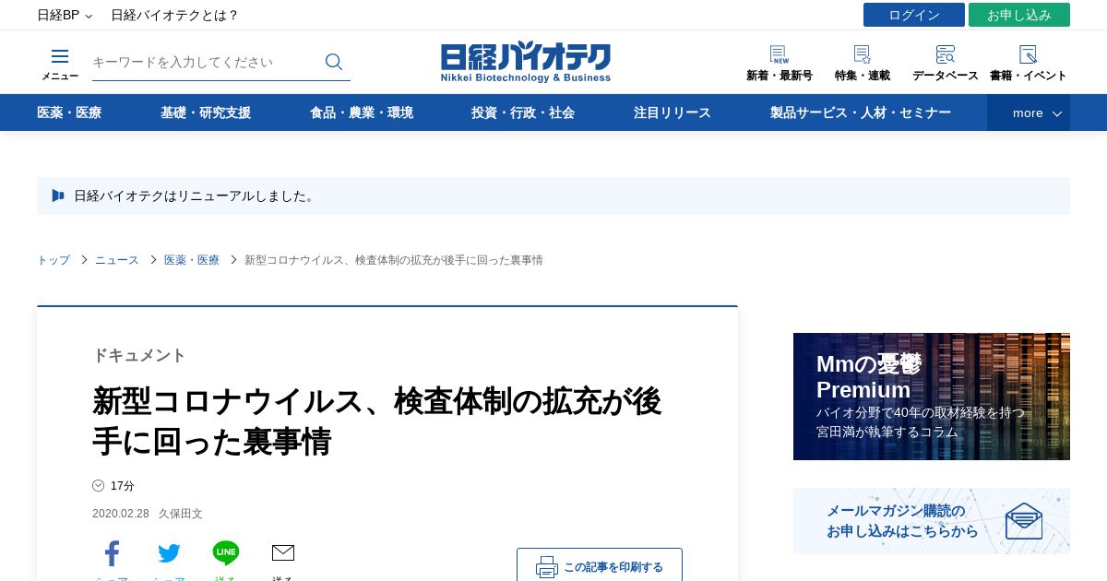Click author name 久保田文
1107x581 pixels.
coord(180,514)
